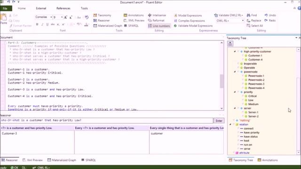Open the Tools ribbon tab

point(84,8)
